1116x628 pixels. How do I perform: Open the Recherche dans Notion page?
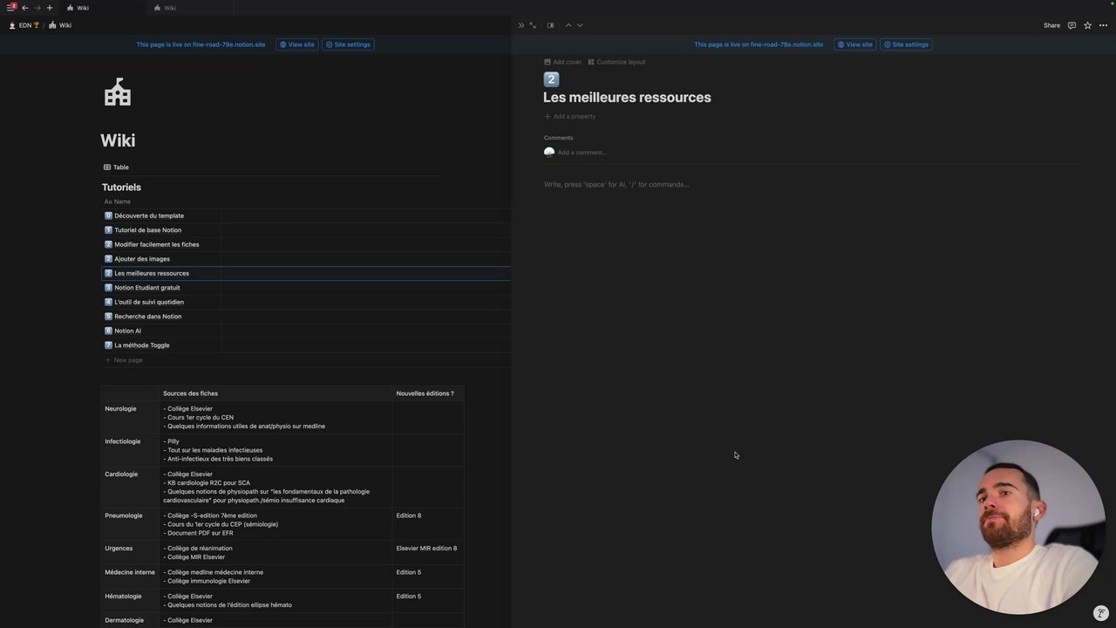[148, 317]
